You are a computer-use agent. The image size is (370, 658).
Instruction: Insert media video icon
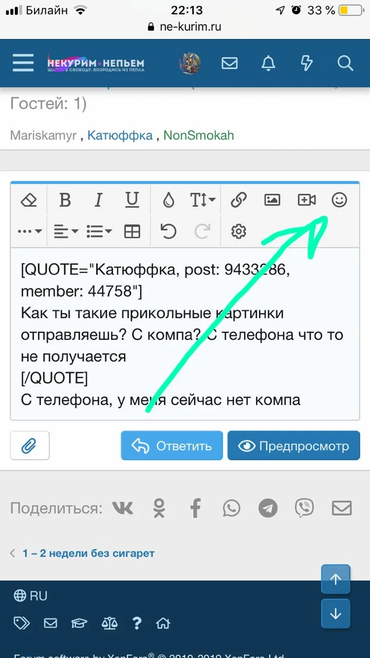[307, 200]
